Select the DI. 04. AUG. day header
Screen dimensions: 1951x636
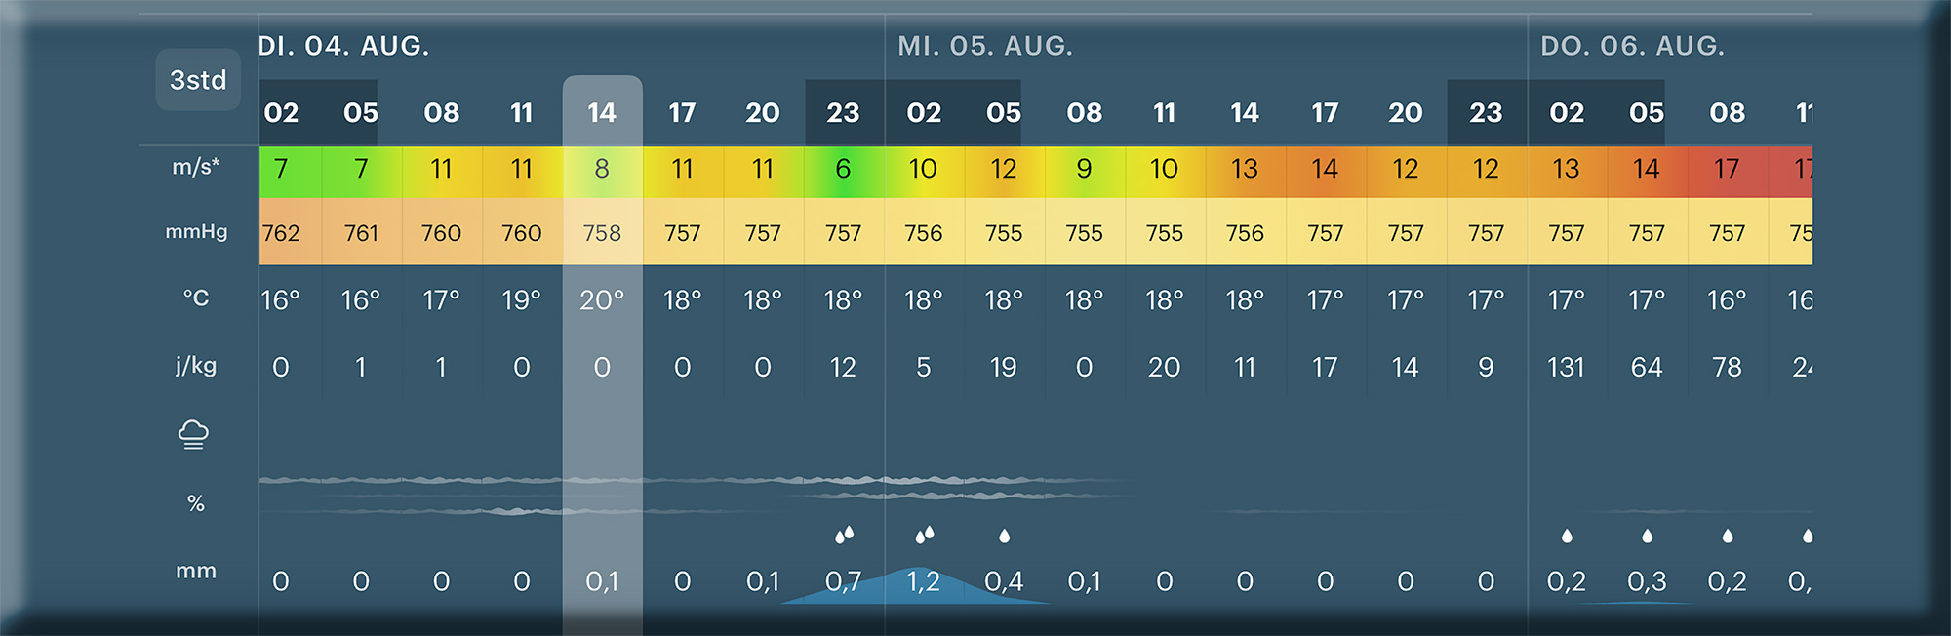pos(343,46)
